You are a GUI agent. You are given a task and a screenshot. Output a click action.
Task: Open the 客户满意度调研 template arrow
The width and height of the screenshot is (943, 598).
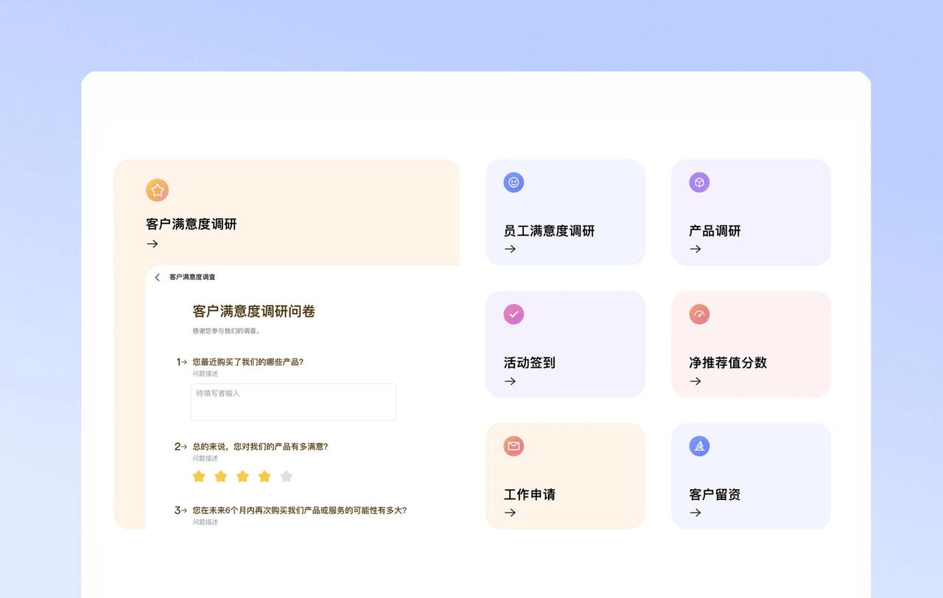point(153,244)
